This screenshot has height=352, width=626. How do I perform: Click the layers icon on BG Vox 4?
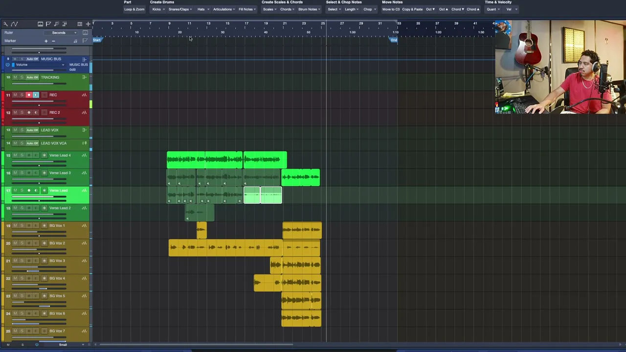point(44,279)
